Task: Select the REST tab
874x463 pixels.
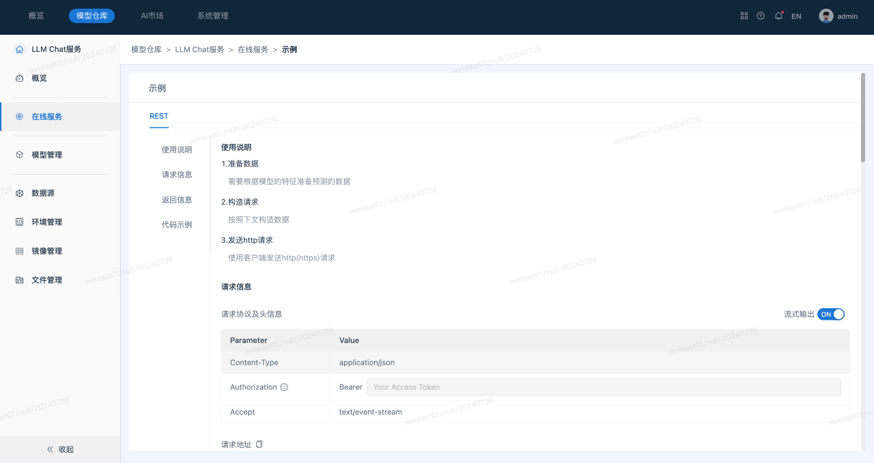Action: tap(159, 116)
